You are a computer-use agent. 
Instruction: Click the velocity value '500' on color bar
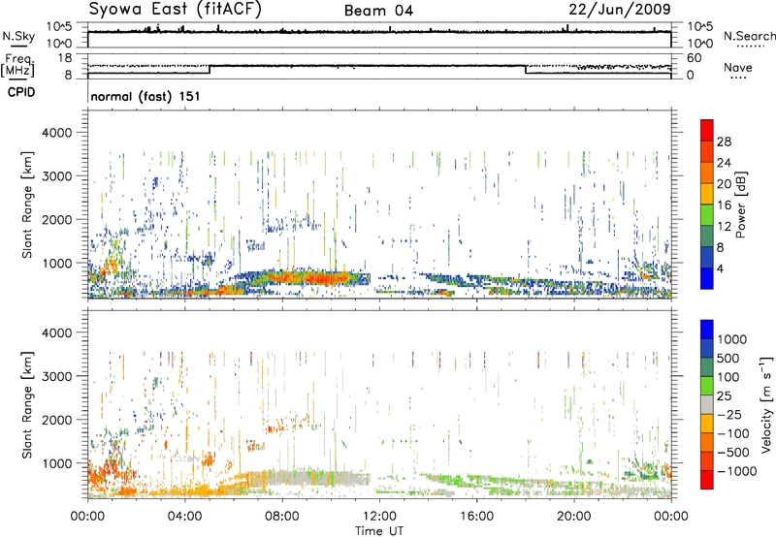tap(727, 358)
